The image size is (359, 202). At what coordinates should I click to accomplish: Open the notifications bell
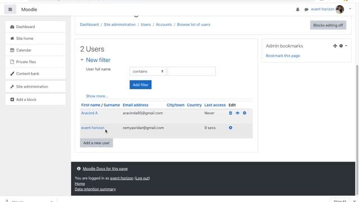pyautogui.click(x=298, y=10)
